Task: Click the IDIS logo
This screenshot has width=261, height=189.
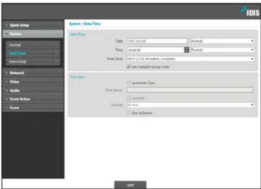Action: pyautogui.click(x=250, y=12)
